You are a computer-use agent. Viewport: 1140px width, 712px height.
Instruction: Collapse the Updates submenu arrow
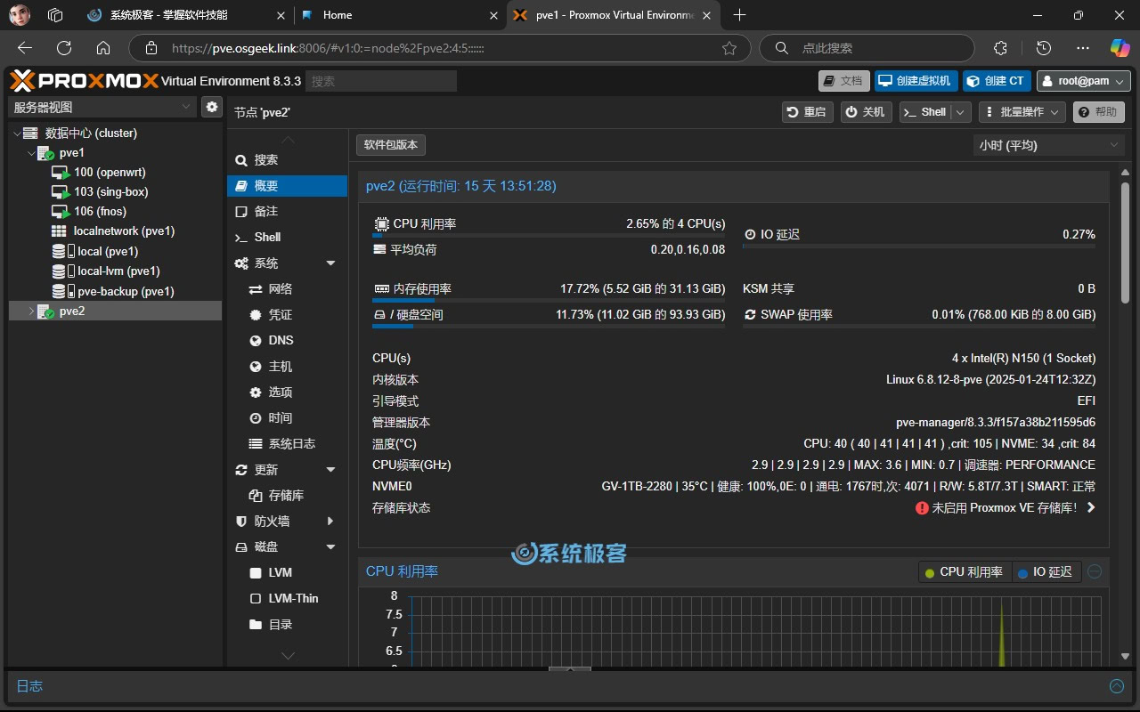tap(331, 470)
